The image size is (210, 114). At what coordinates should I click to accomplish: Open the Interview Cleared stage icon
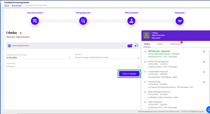pyautogui.click(x=35, y=21)
